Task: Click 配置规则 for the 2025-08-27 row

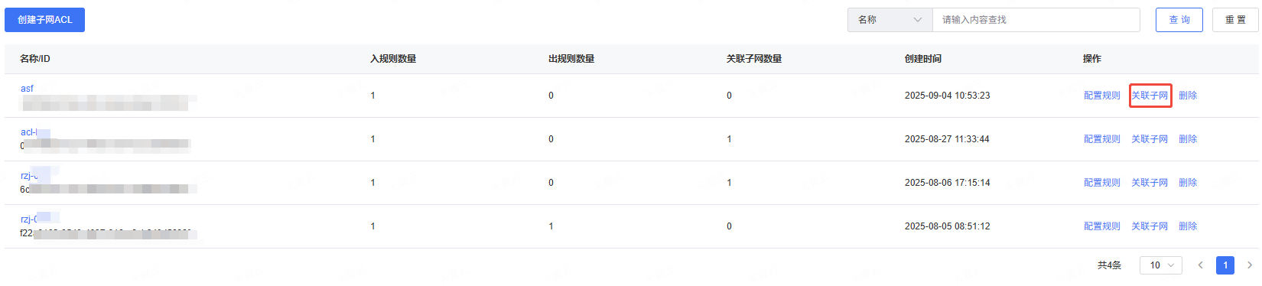Action: [1102, 139]
